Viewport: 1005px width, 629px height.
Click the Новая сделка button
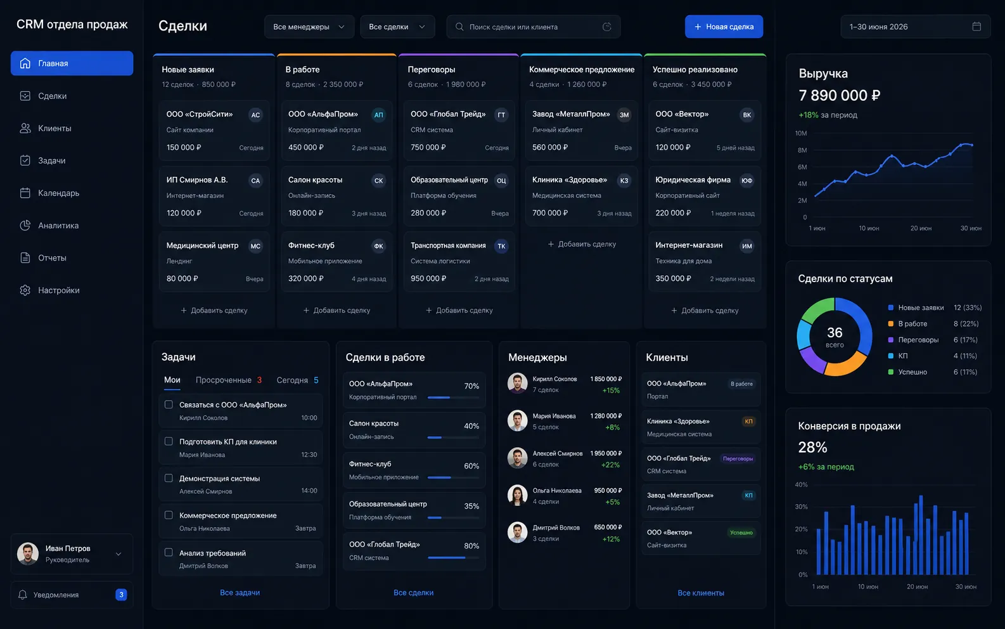point(724,27)
